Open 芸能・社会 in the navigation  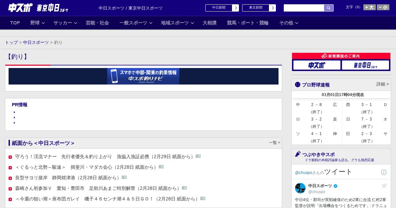tap(97, 23)
